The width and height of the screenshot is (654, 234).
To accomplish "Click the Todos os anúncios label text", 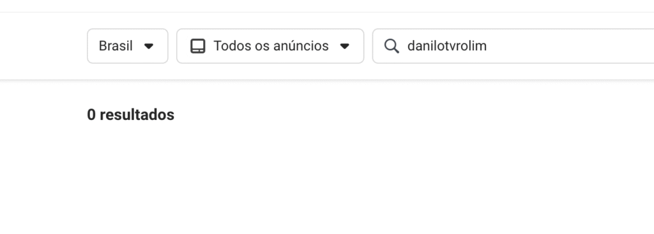I will click(x=271, y=46).
